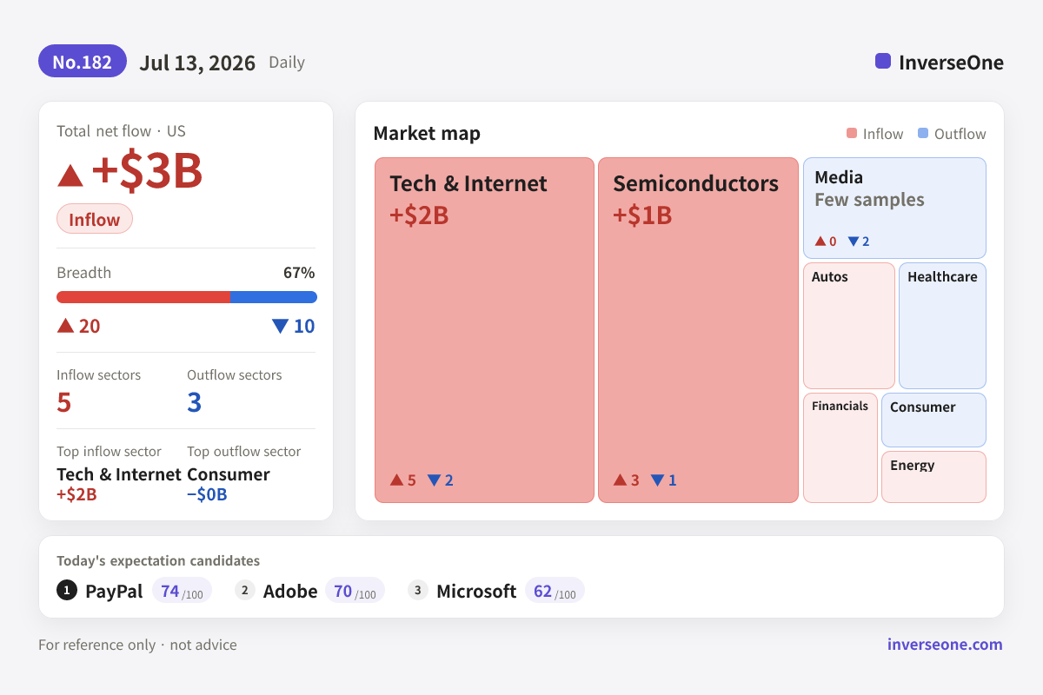1043x695 pixels.
Task: Open the Healthcare sector tile
Action: (x=942, y=326)
